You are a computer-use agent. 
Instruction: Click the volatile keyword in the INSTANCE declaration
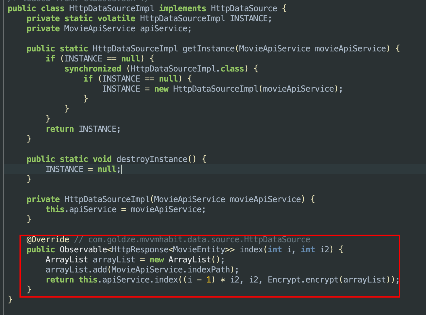[x=116, y=18]
